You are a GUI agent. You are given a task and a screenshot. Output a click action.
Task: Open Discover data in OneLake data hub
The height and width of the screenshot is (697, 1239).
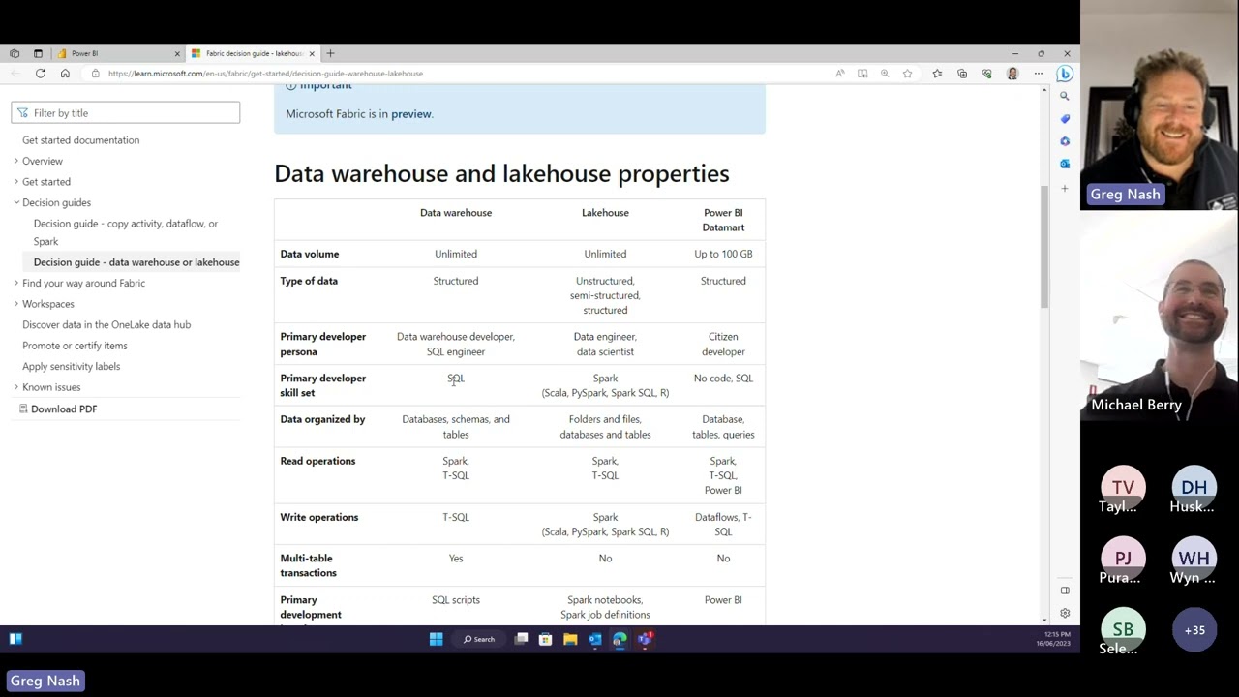pyautogui.click(x=106, y=325)
